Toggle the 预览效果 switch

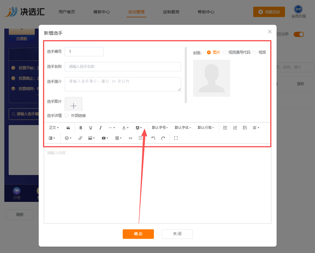[x=299, y=34]
